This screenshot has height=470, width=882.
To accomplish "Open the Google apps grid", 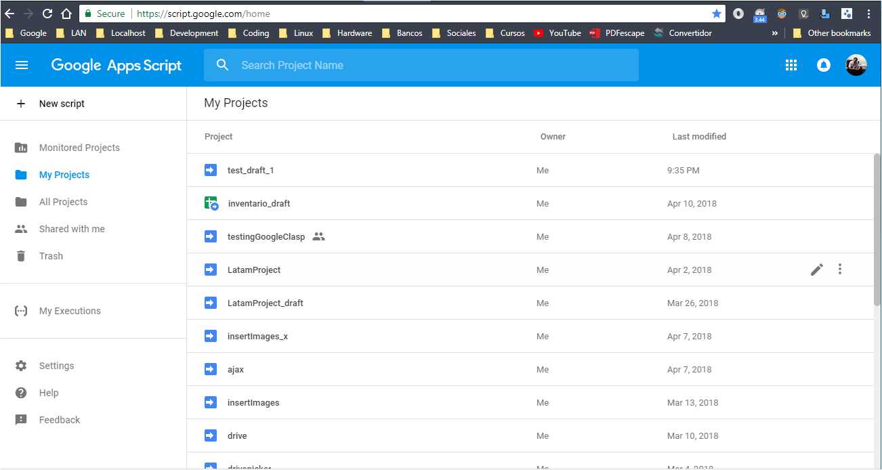I will point(791,65).
